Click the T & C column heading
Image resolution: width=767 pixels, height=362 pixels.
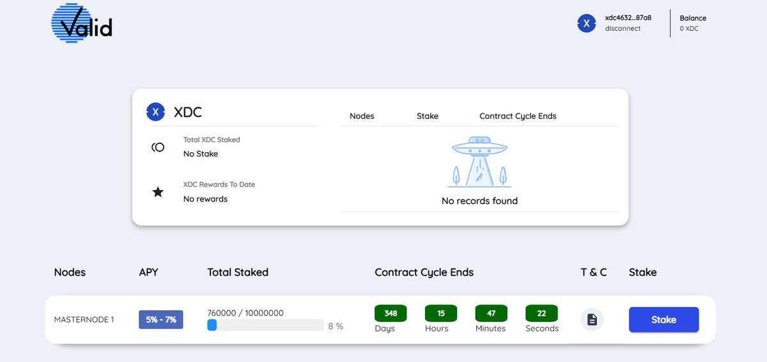(594, 272)
